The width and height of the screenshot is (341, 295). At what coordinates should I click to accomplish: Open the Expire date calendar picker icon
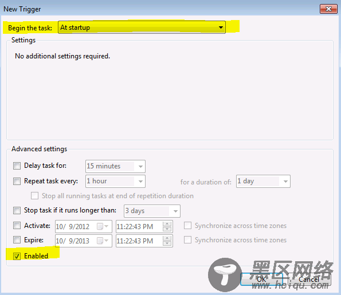point(103,241)
